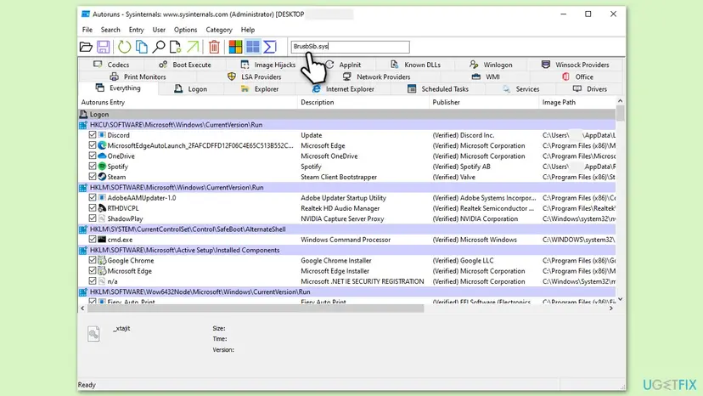Click the Open file toolbar icon
The image size is (703, 396).
pos(86,47)
